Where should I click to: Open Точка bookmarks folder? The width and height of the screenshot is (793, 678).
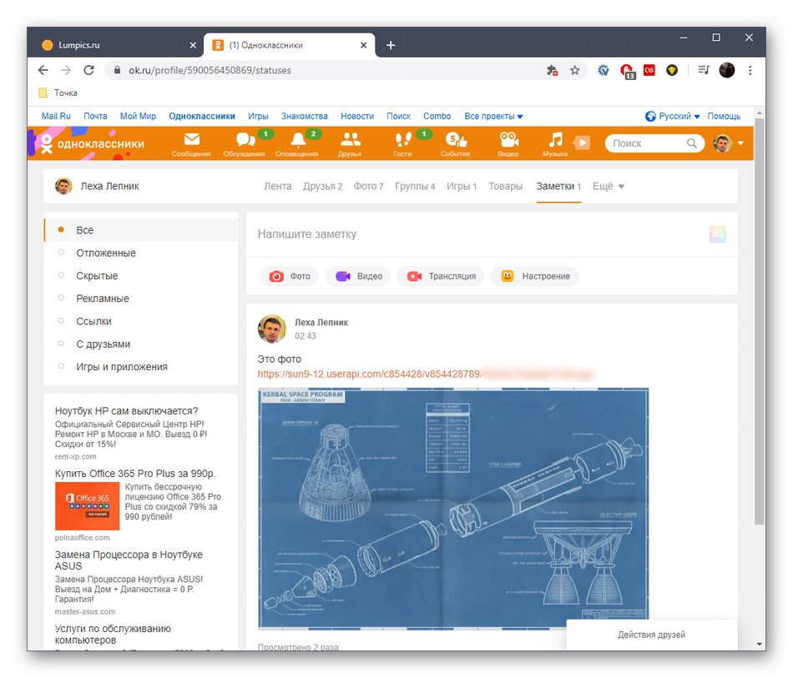point(58,93)
